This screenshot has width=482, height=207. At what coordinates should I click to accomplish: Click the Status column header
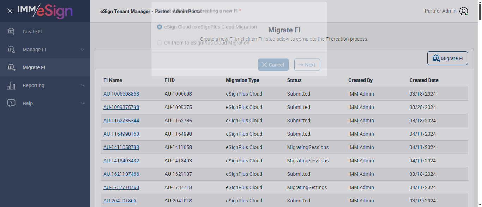tap(294, 80)
